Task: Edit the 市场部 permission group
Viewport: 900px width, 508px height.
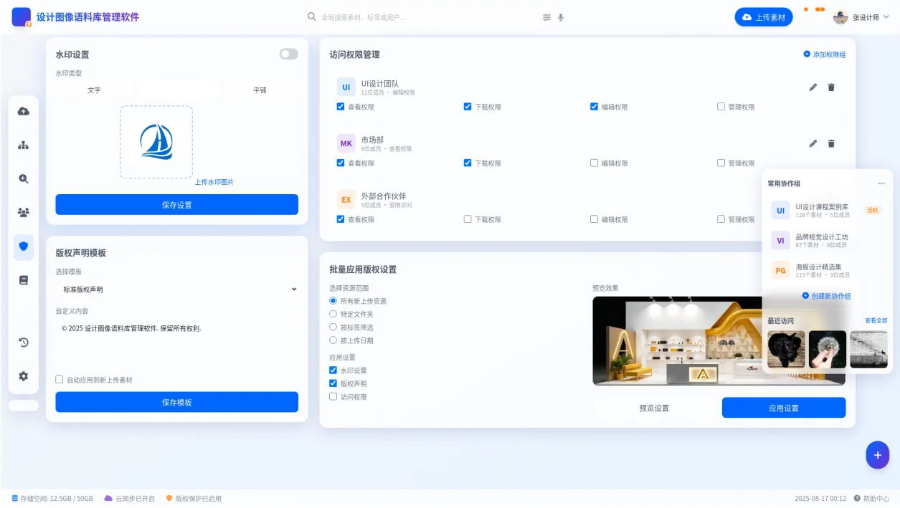Action: coord(813,143)
